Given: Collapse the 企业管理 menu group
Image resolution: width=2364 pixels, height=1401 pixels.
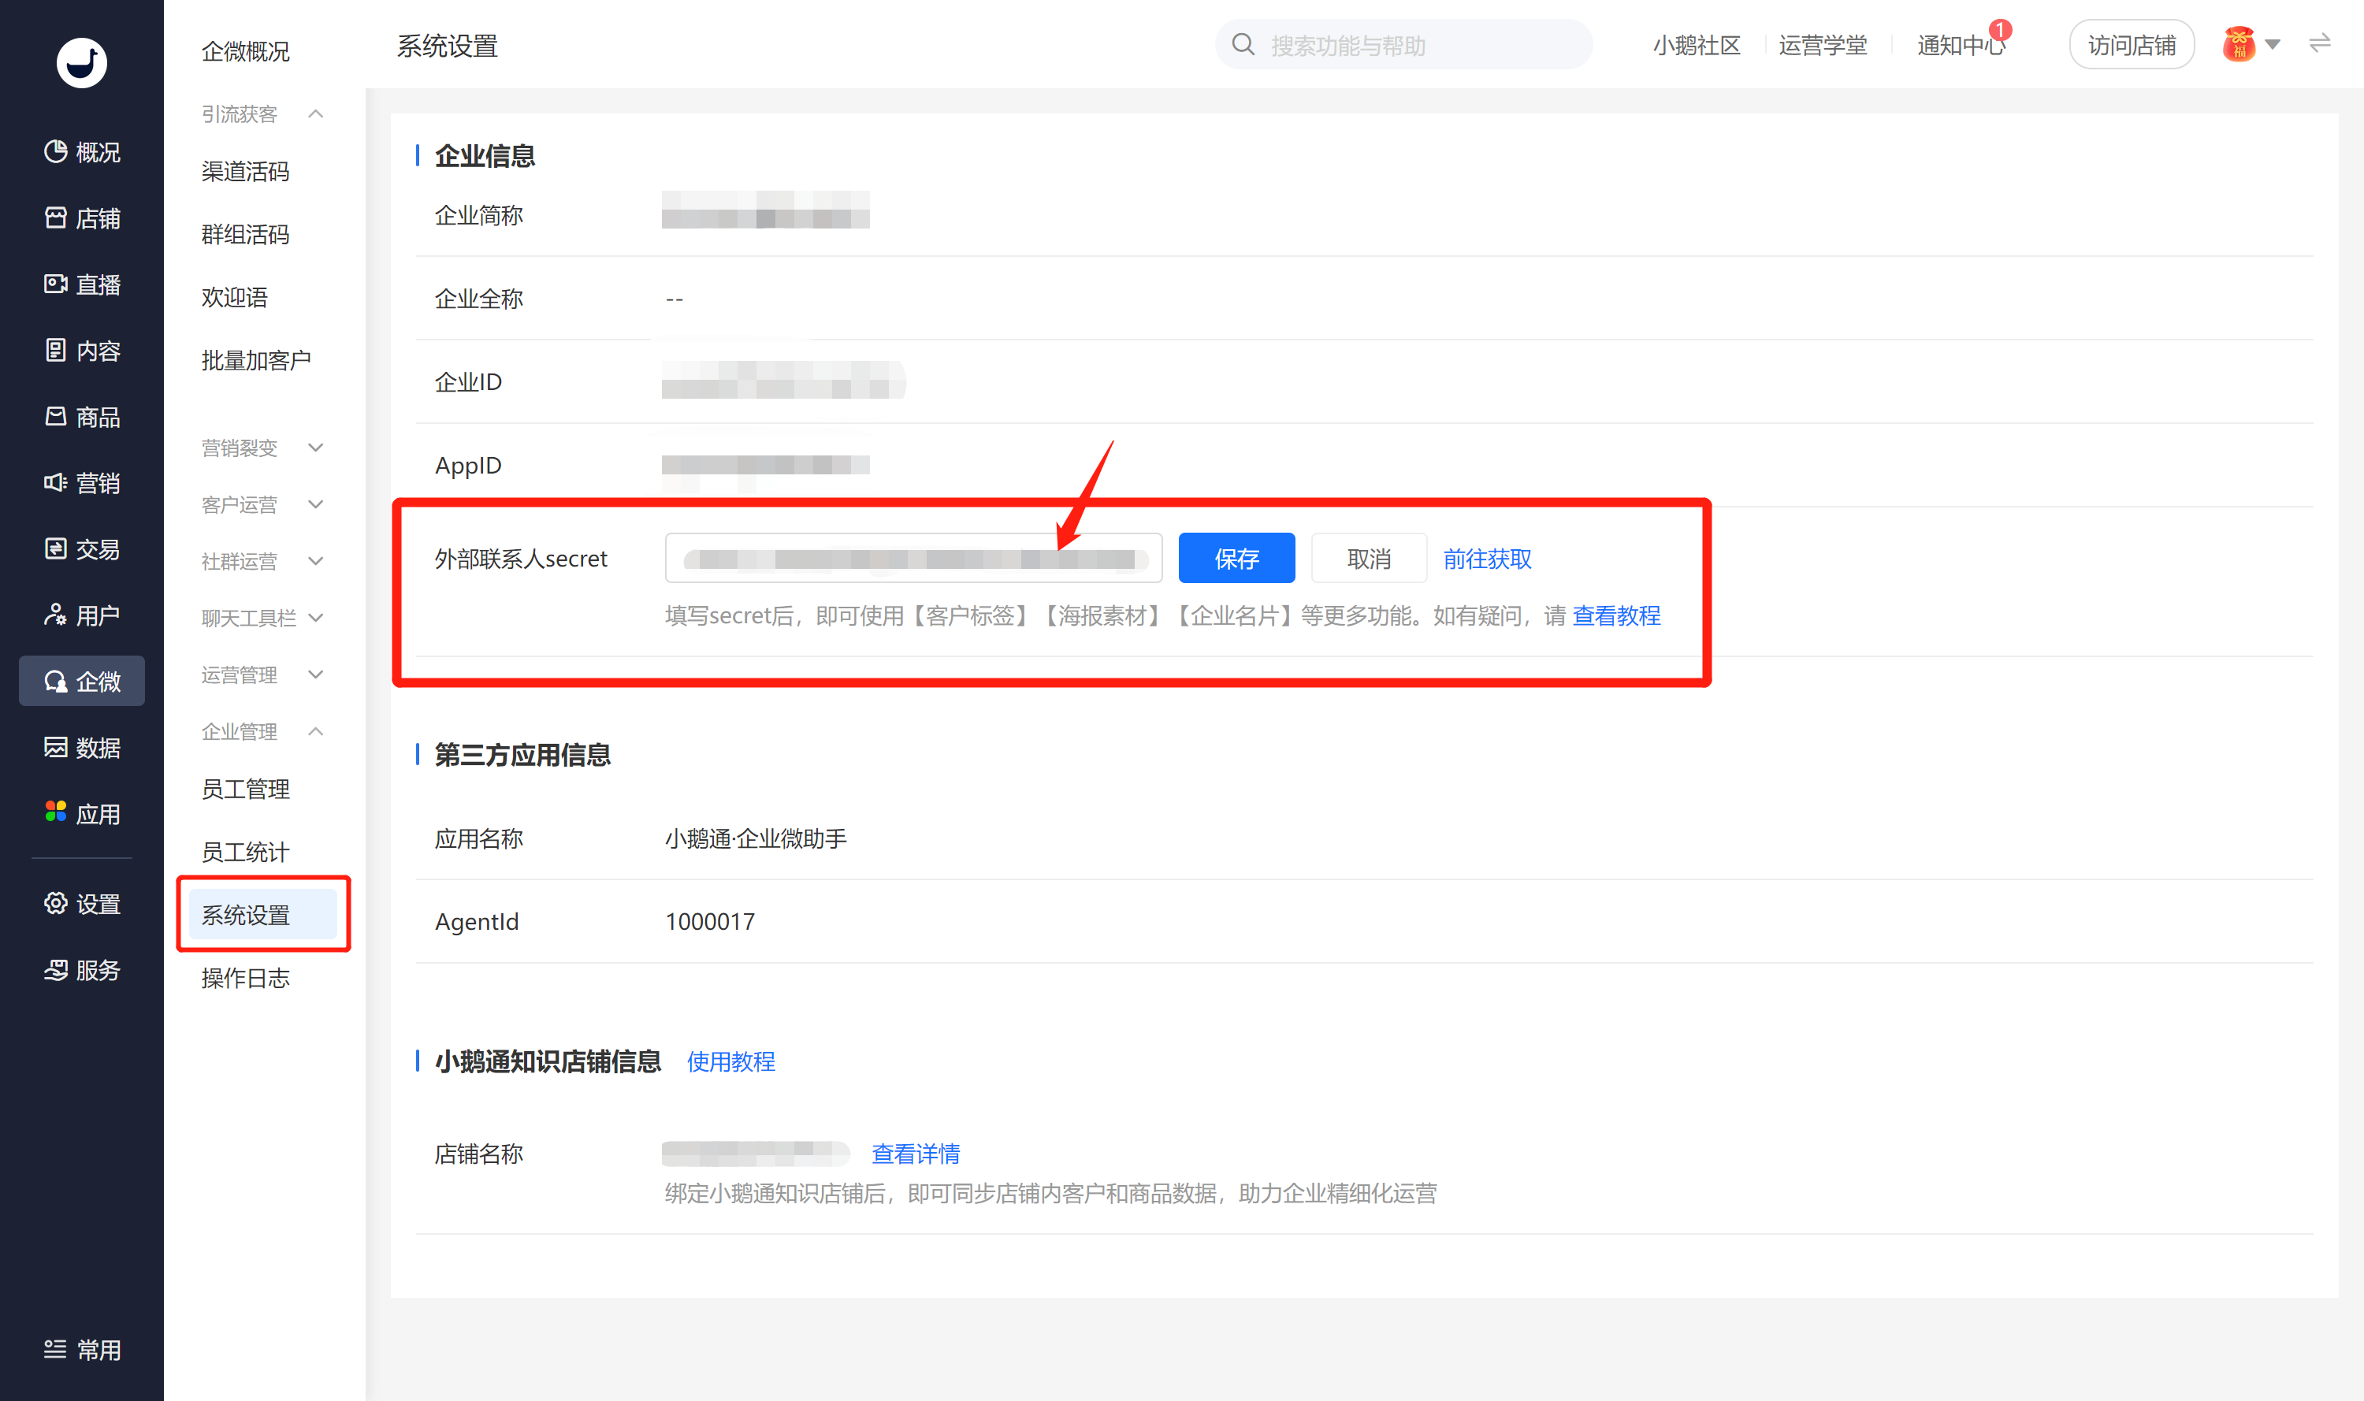Looking at the screenshot, I should (262, 730).
